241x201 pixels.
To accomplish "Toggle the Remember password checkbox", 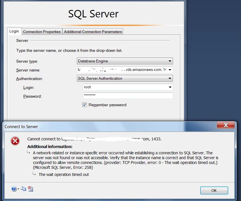I will click(85, 105).
